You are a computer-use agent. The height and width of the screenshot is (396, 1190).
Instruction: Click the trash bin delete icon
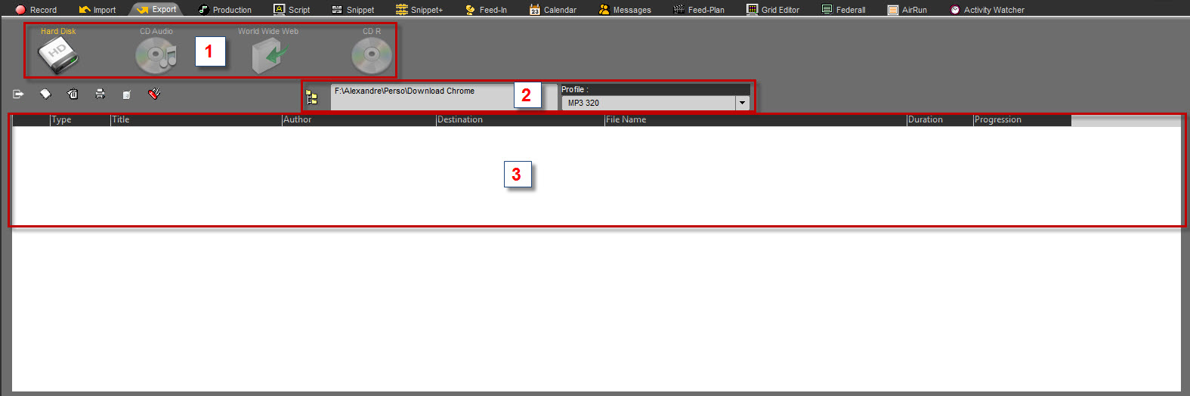click(73, 94)
